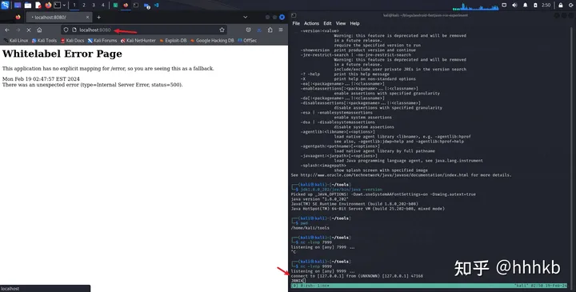
Task: Click the show desktop panel icon
Action: [18, 5]
